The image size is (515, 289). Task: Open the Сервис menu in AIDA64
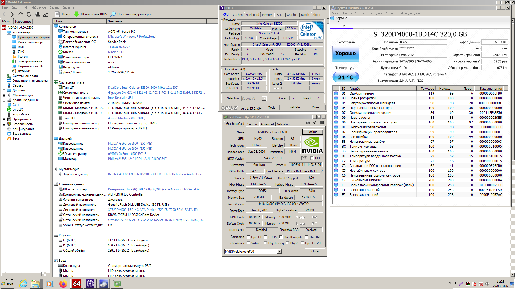[54, 7]
